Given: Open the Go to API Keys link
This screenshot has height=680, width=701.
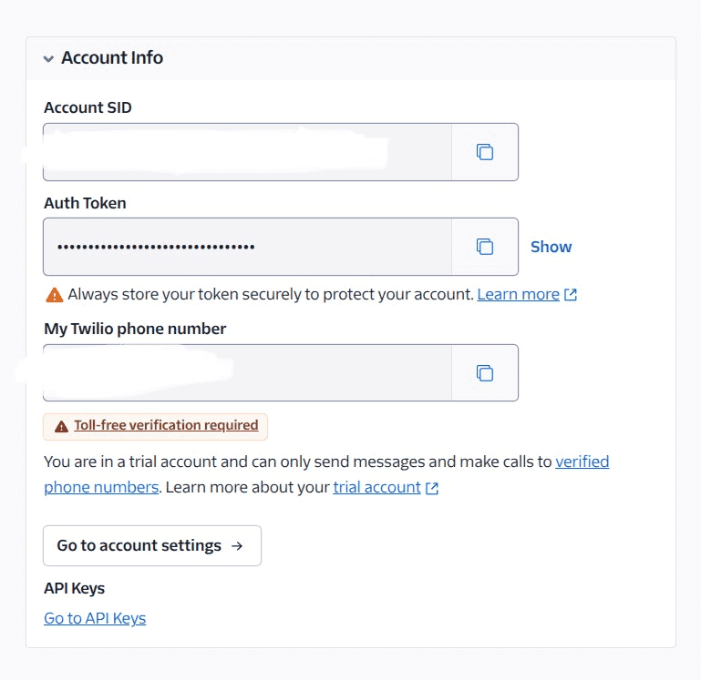Looking at the screenshot, I should pos(95,618).
